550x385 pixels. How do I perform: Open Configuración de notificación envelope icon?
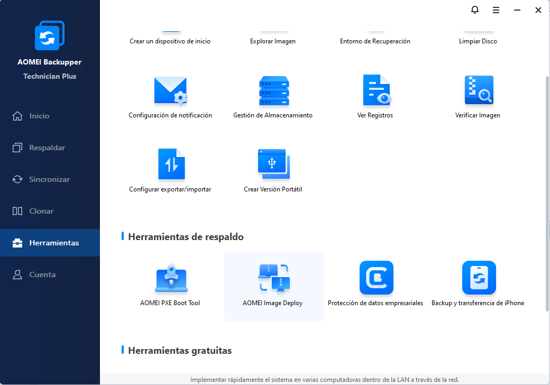tap(170, 90)
